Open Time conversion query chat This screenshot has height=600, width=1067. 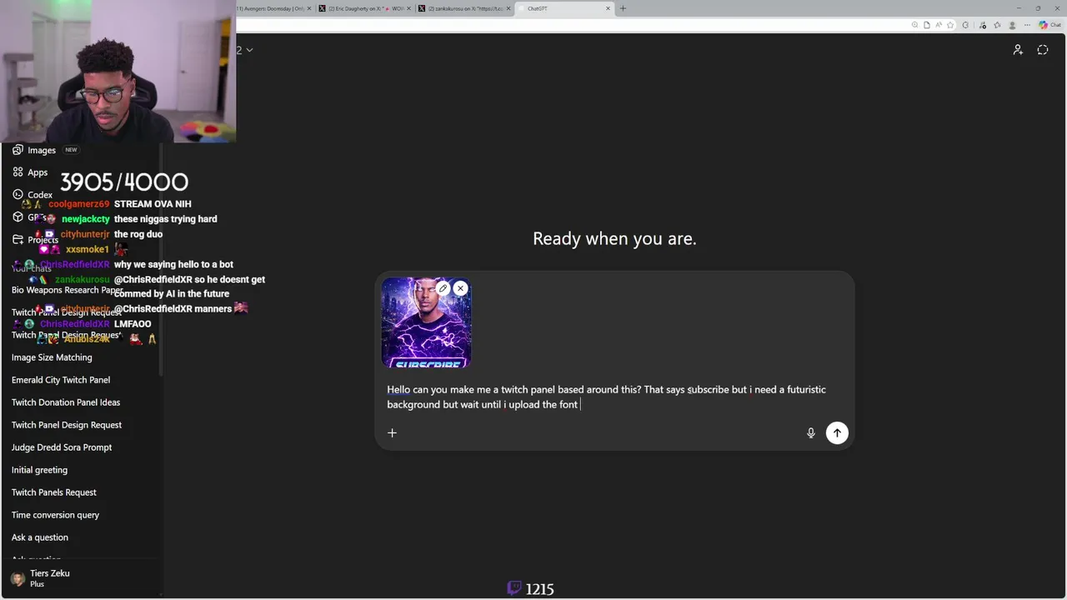click(55, 515)
